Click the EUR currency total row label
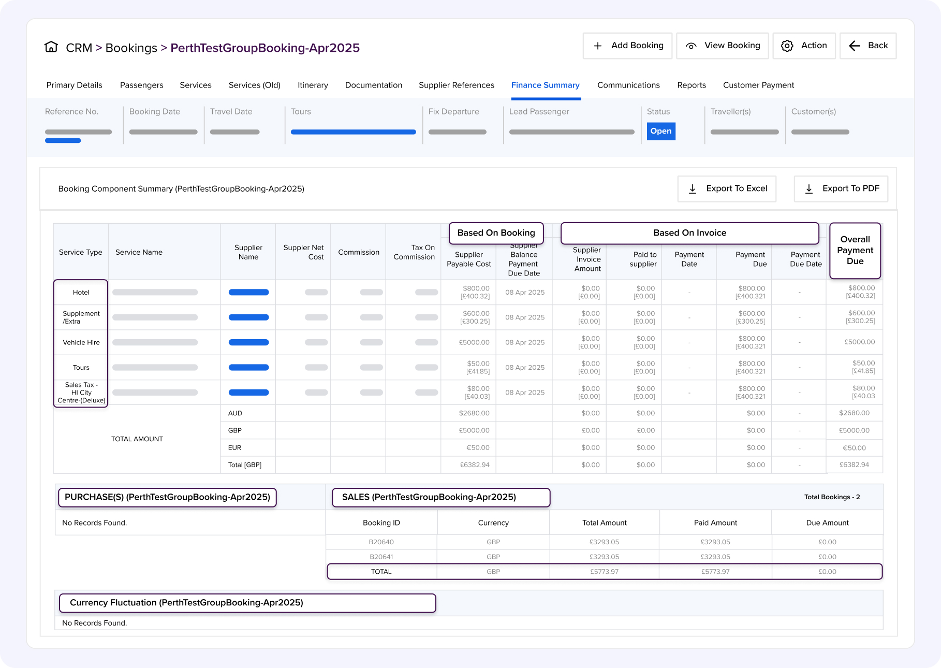The image size is (941, 668). 234,448
